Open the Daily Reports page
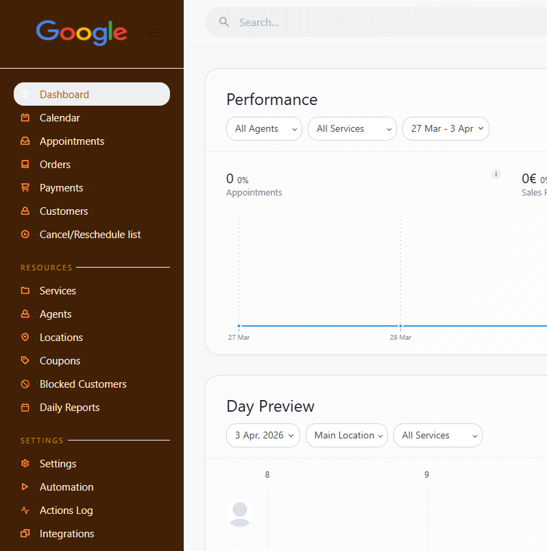The image size is (547, 551). pos(69,407)
